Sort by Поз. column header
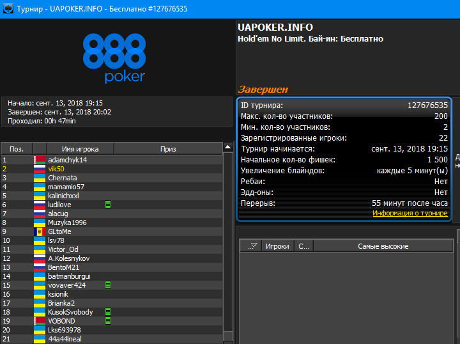Image resolution: width=460 pixels, height=344 pixels. tap(17, 149)
